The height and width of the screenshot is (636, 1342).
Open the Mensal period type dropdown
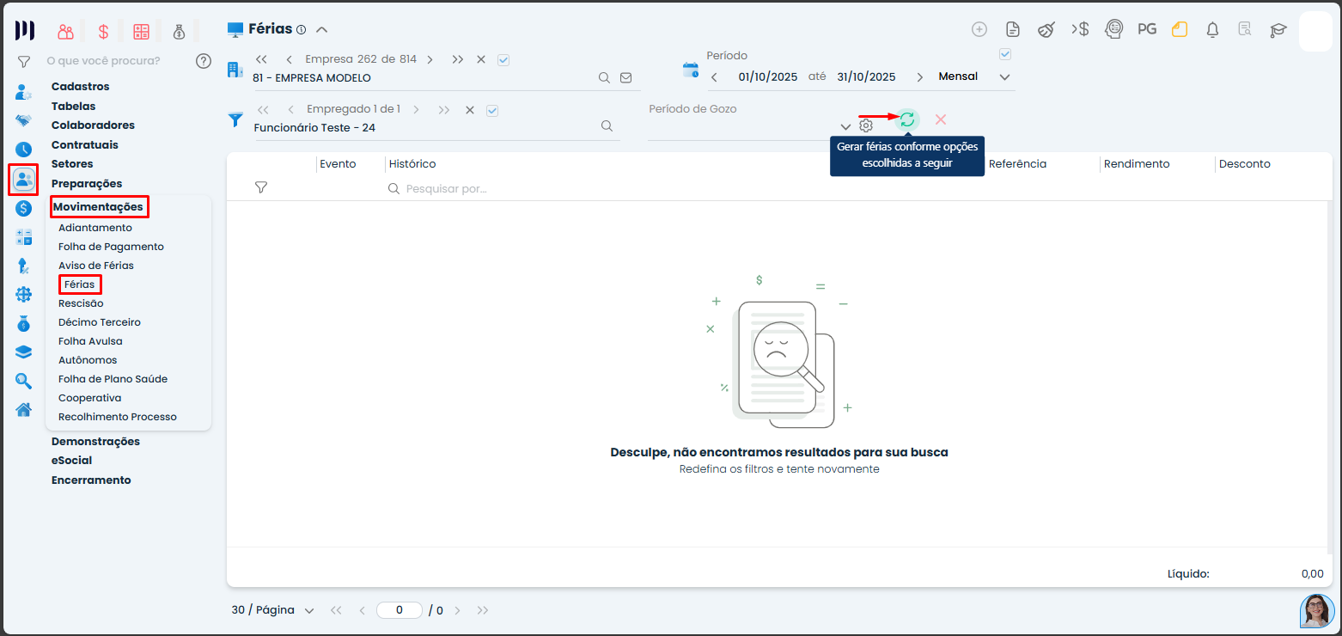(1005, 77)
